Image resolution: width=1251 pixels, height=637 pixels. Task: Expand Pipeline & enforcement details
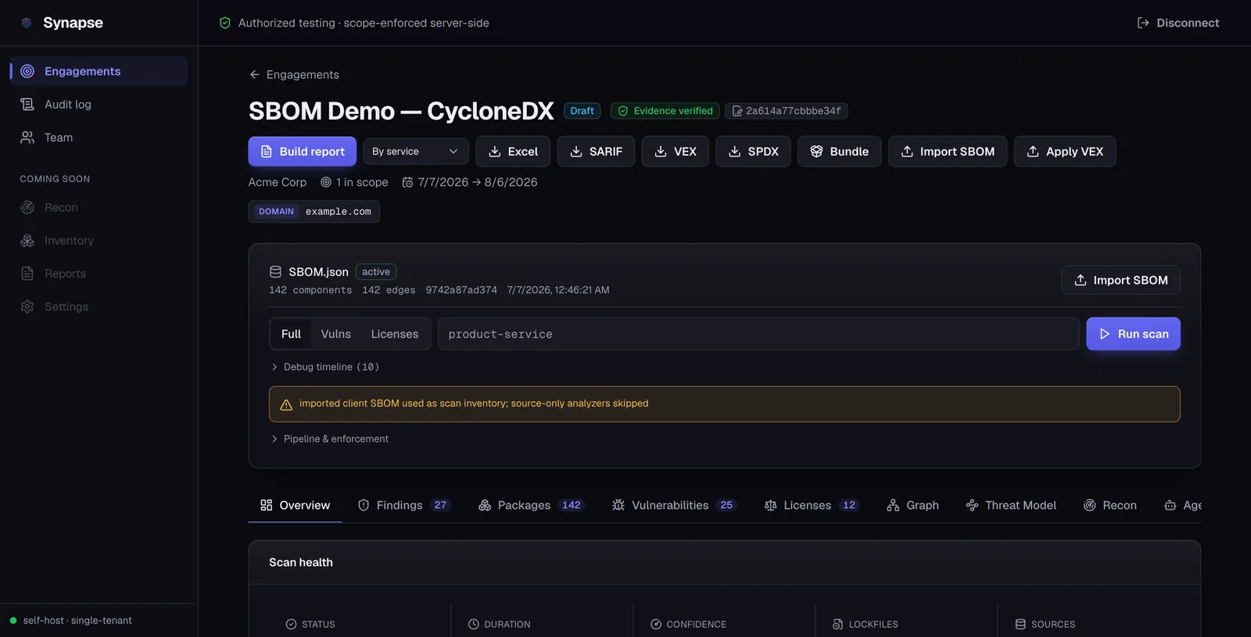pos(329,439)
